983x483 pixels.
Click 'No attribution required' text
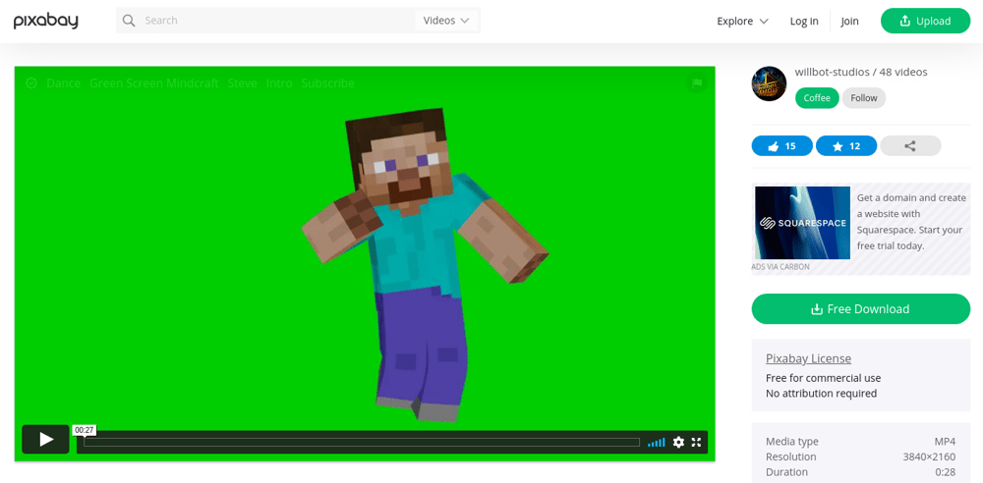(821, 394)
